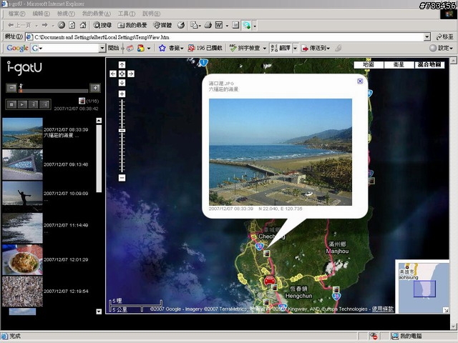This screenshot has width=458, height=343.
Task: Go to the browser Home page
Action: point(83,26)
